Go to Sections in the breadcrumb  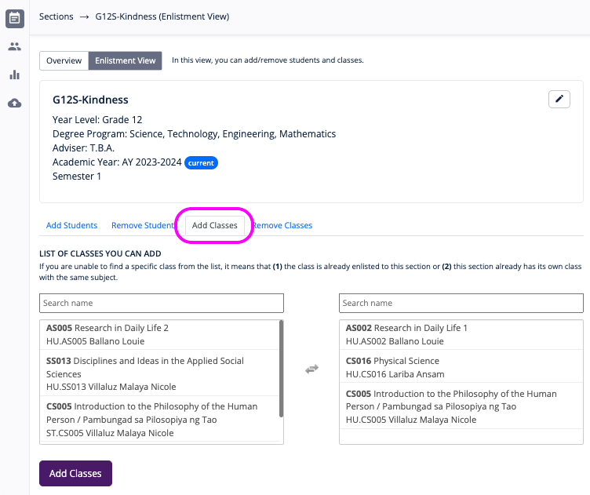click(56, 16)
